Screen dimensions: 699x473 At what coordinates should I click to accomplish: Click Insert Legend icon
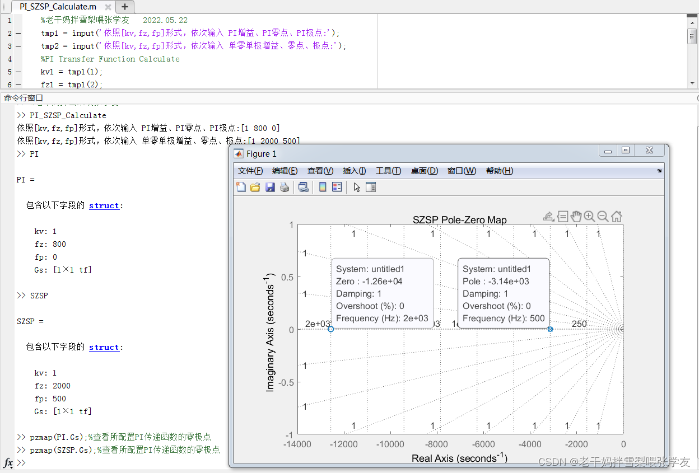click(337, 188)
